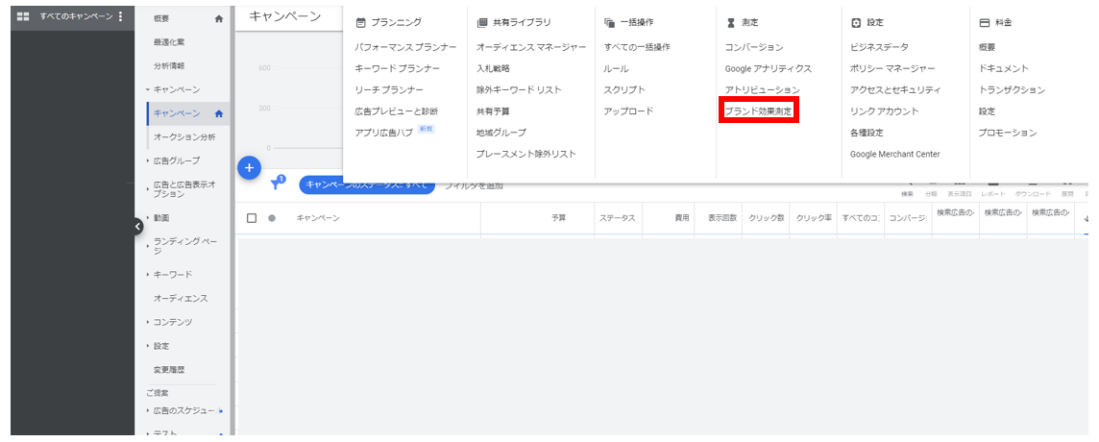Image resolution: width=1099 pixels, height=442 pixels.
Task: Open プロモーション under 料金
Action: click(x=1008, y=133)
